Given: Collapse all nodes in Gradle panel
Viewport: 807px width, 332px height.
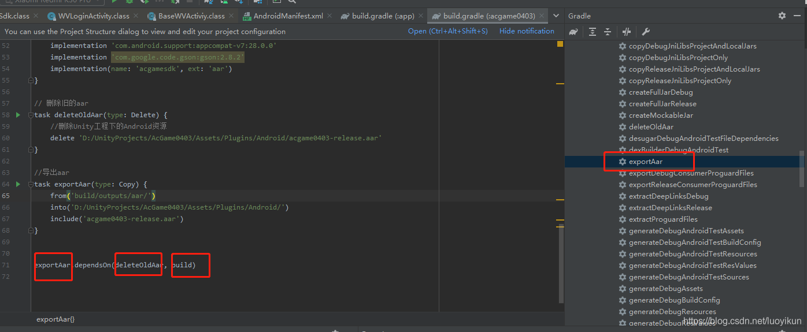Looking at the screenshot, I should [x=608, y=32].
